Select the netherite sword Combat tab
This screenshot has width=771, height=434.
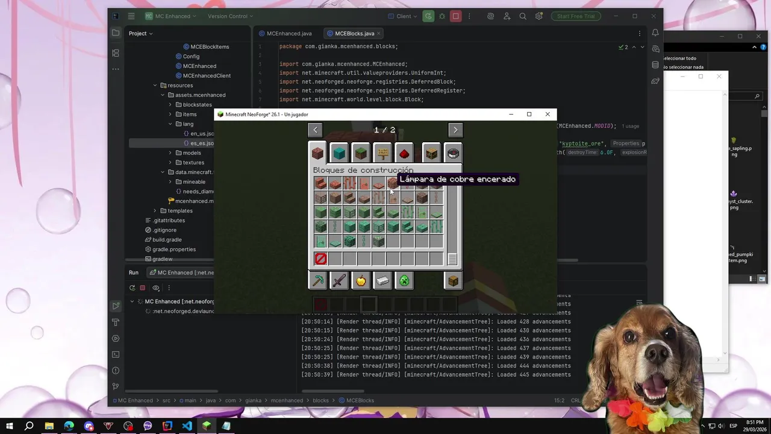tap(339, 281)
